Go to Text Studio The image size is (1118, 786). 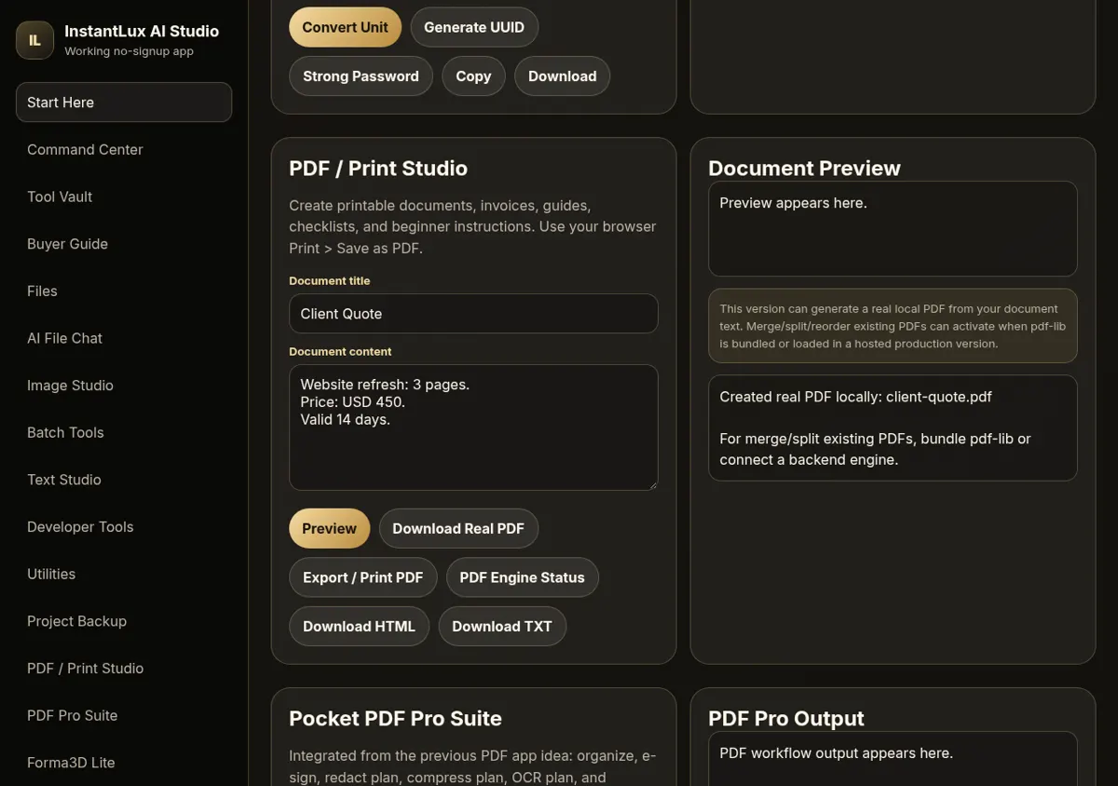coord(124,480)
